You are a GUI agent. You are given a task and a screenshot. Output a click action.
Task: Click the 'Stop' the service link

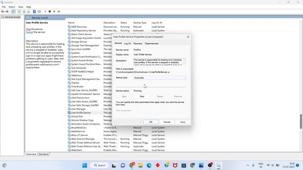coord(28,29)
